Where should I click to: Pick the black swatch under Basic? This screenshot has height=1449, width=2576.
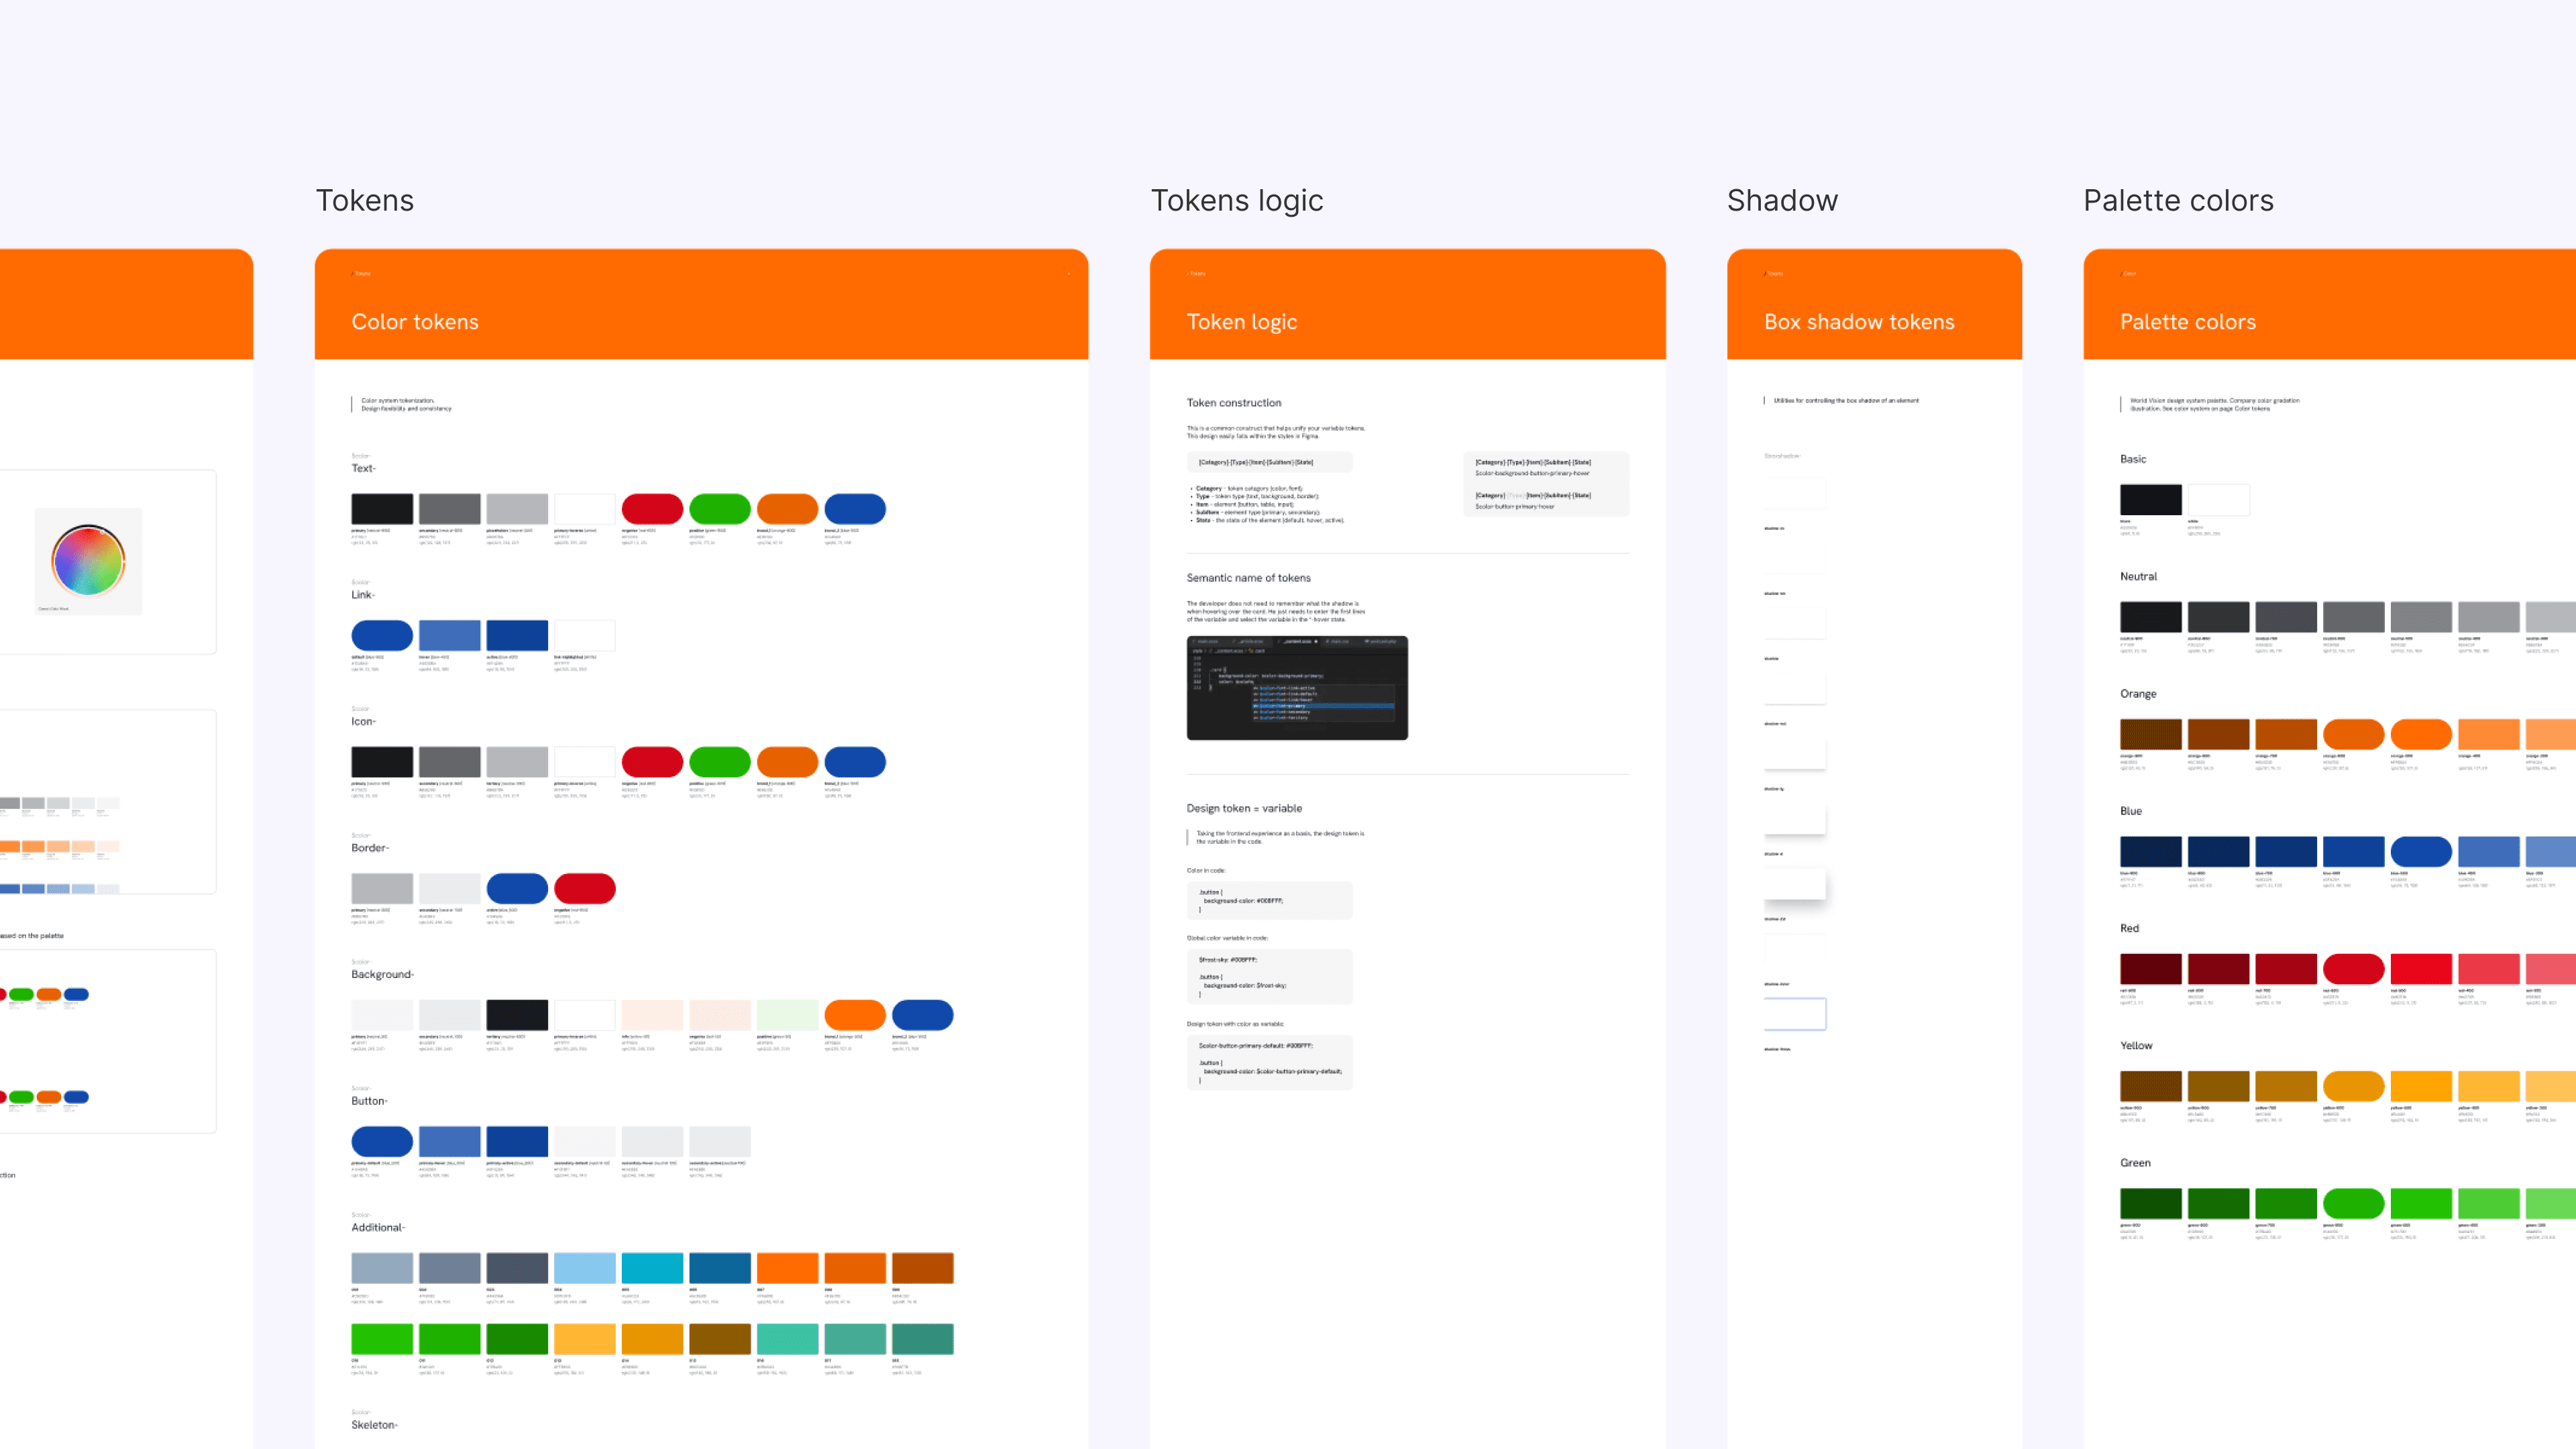[2150, 499]
